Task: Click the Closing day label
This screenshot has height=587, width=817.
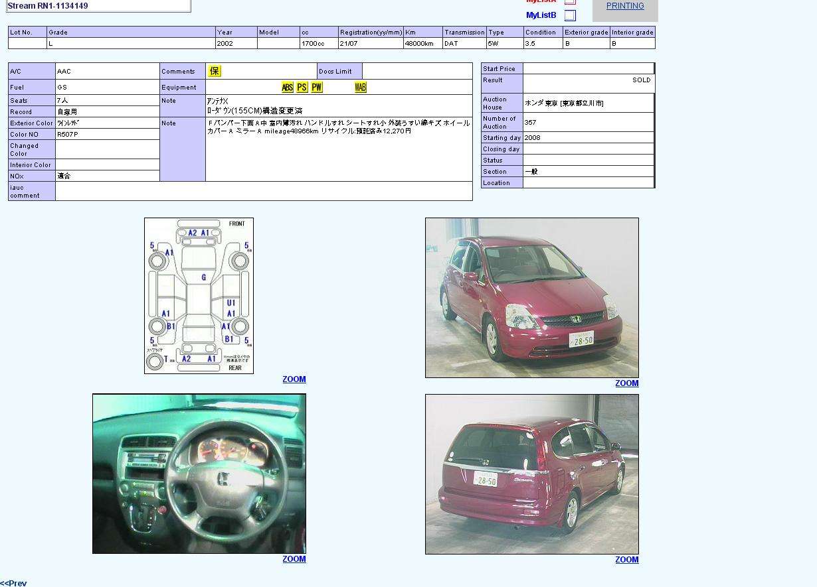Action: coord(501,150)
